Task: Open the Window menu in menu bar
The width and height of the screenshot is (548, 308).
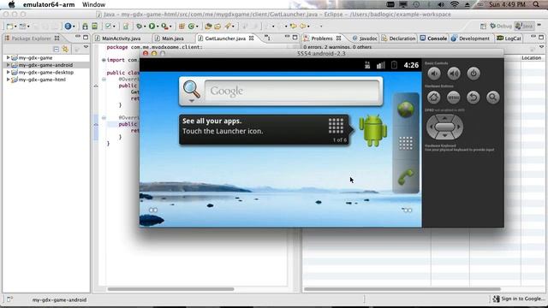Action: point(93,4)
